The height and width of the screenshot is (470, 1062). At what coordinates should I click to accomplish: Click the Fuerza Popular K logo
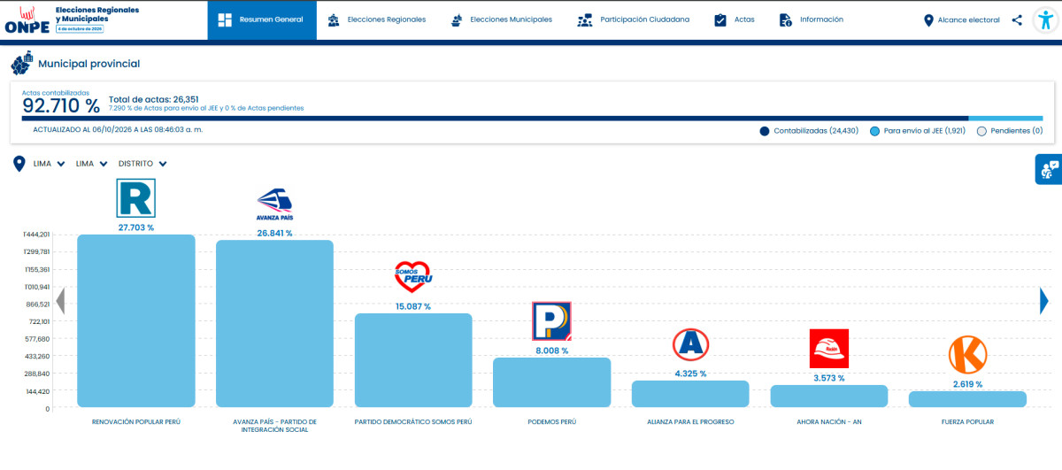click(967, 355)
